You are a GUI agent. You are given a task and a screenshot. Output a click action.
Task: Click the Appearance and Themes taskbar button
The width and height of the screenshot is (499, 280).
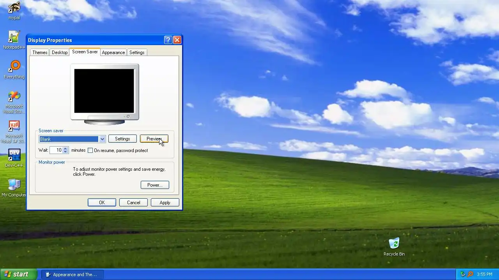click(x=73, y=275)
